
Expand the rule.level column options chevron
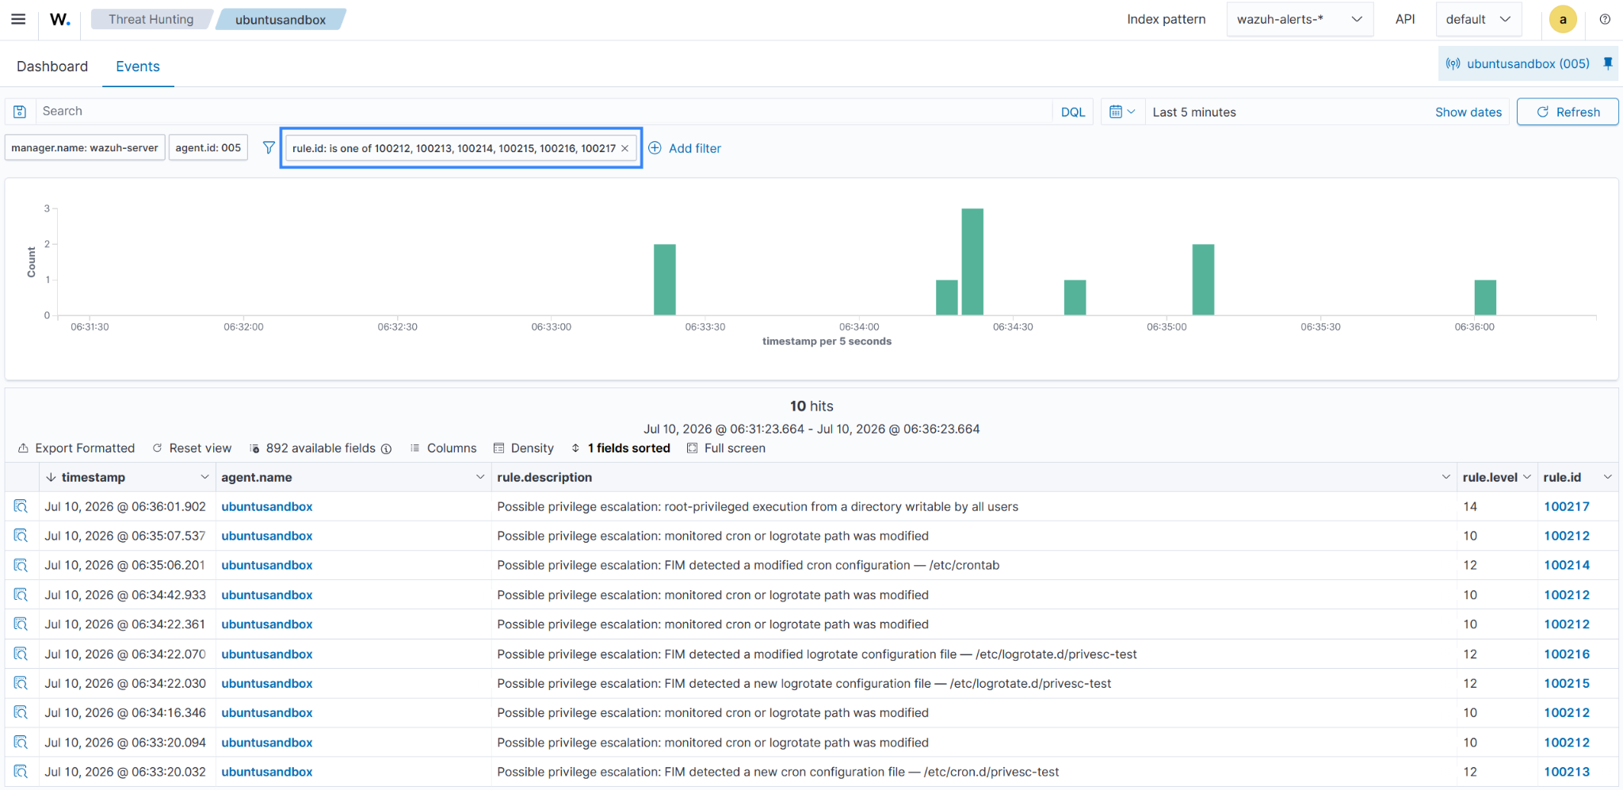coord(1526,477)
